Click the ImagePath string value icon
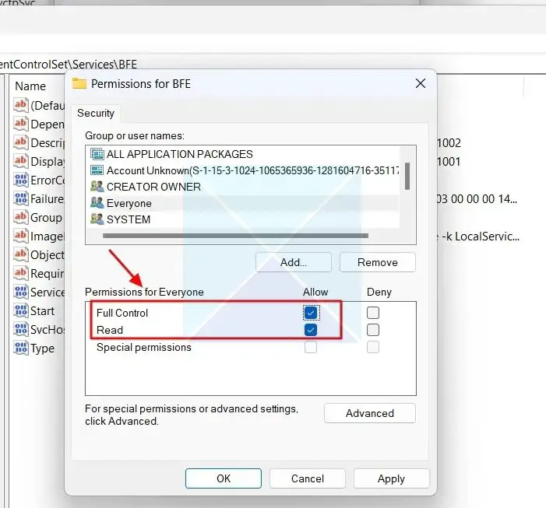Viewport: 546px width, 508px height. [x=21, y=236]
